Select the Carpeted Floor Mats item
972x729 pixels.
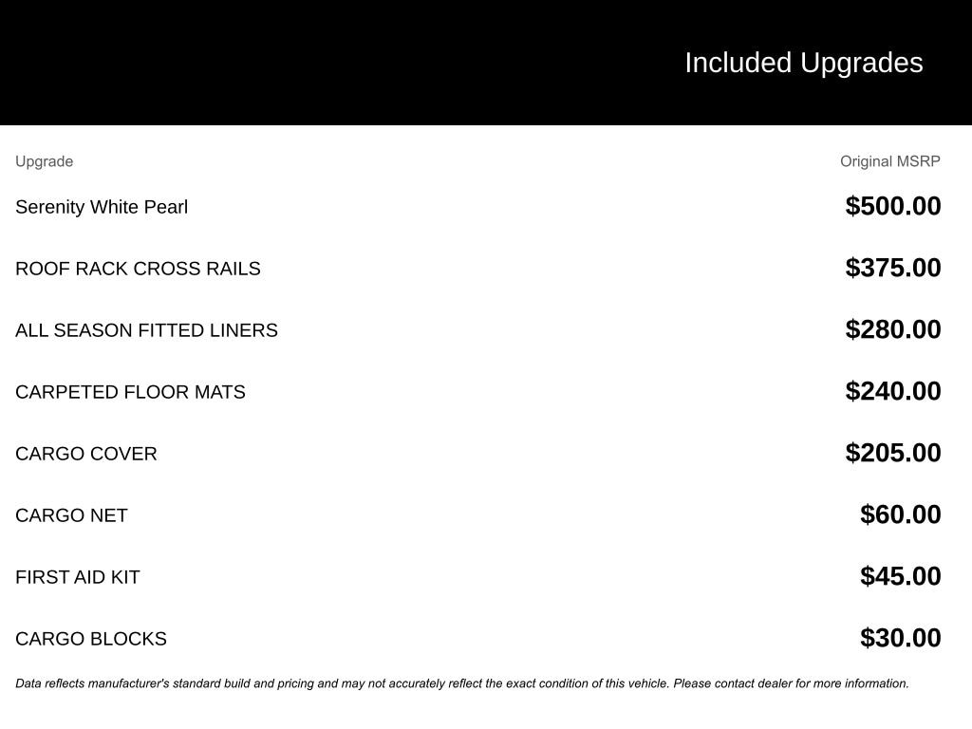click(130, 392)
